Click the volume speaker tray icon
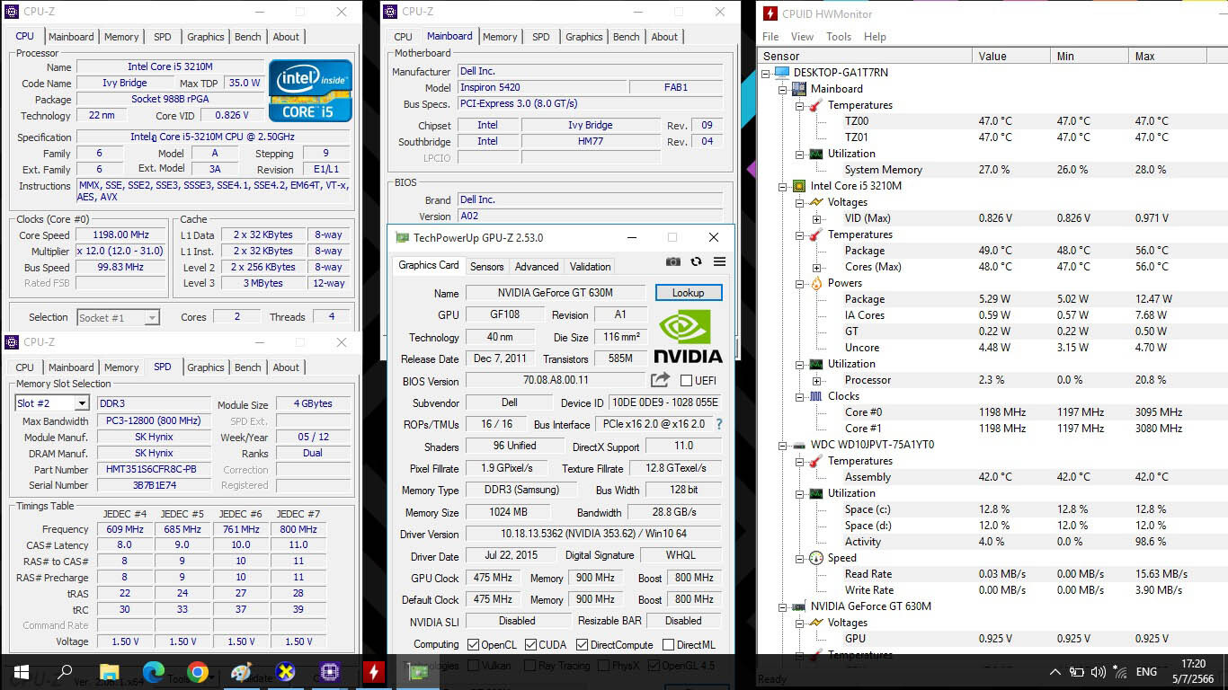This screenshot has width=1228, height=690. [1098, 672]
